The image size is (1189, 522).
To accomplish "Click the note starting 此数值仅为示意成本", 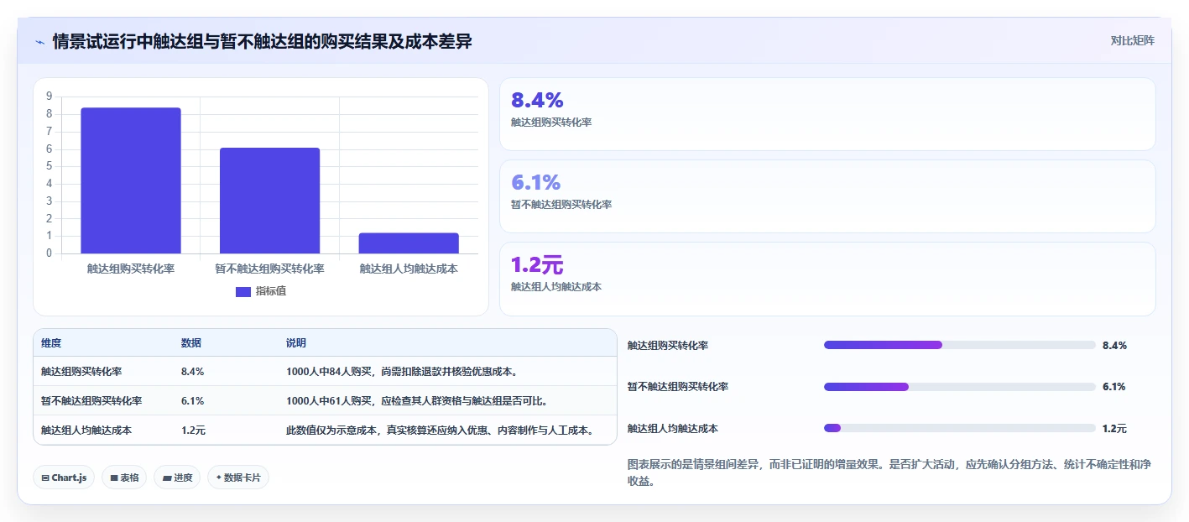I will coord(441,430).
